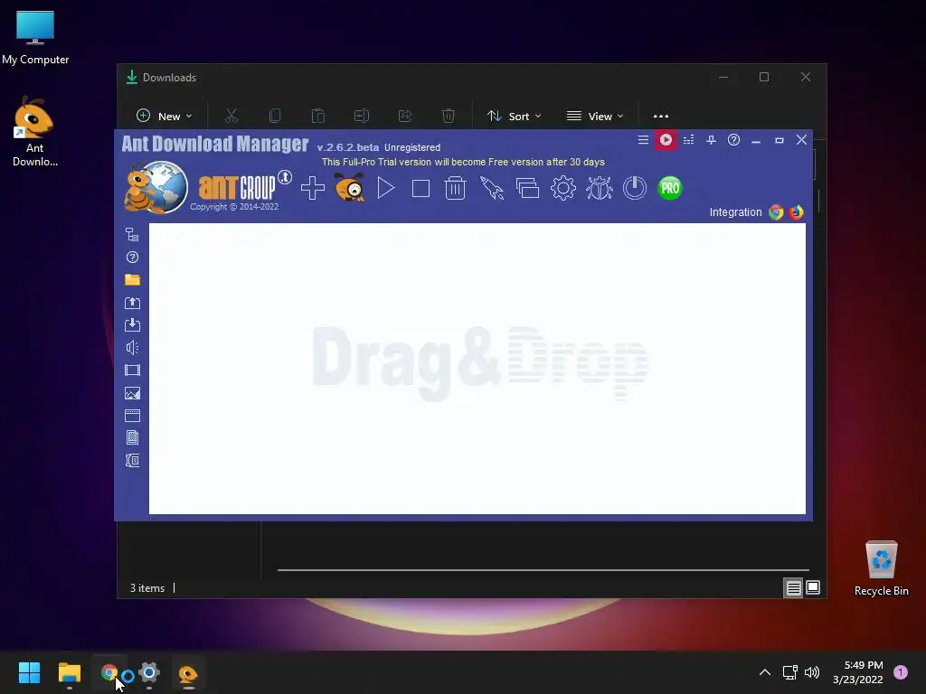The width and height of the screenshot is (926, 694).
Task: Open the New dropdown in Downloads window
Action: pyautogui.click(x=165, y=117)
